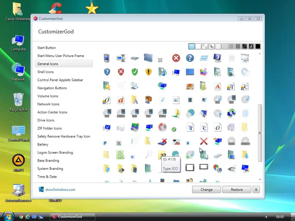Image resolution: width=295 pixels, height=221 pixels.
Task: Launch Chrome from the taskbar
Action: click(x=21, y=217)
